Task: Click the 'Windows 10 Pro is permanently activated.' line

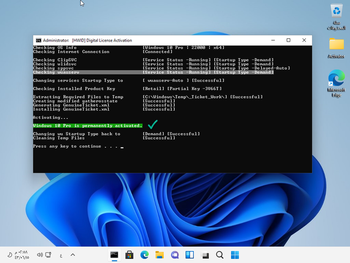Action: click(87, 126)
